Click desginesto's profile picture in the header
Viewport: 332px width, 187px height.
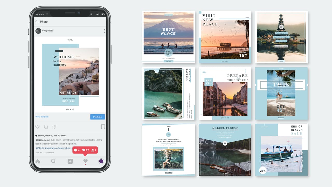(38, 31)
